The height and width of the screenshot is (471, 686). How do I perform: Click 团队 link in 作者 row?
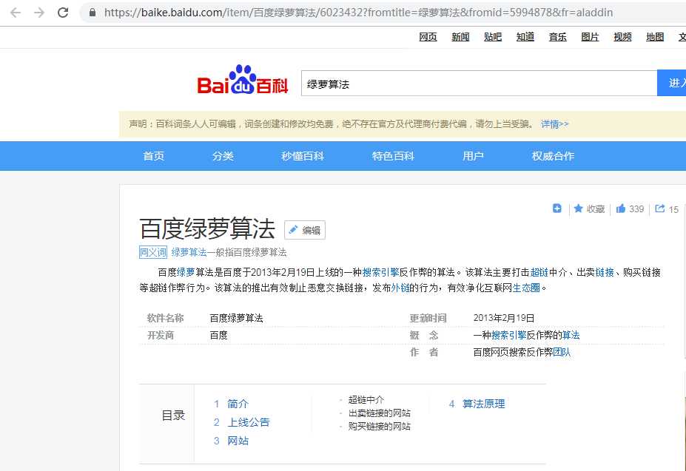tap(562, 353)
